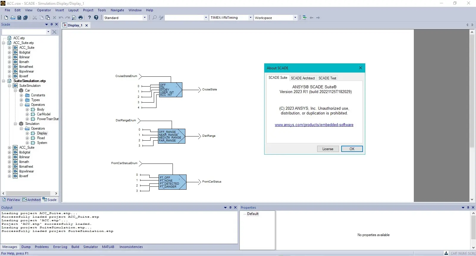The width and height of the screenshot is (476, 256).
Task: Click the Save All toolbar icon
Action: [26, 18]
